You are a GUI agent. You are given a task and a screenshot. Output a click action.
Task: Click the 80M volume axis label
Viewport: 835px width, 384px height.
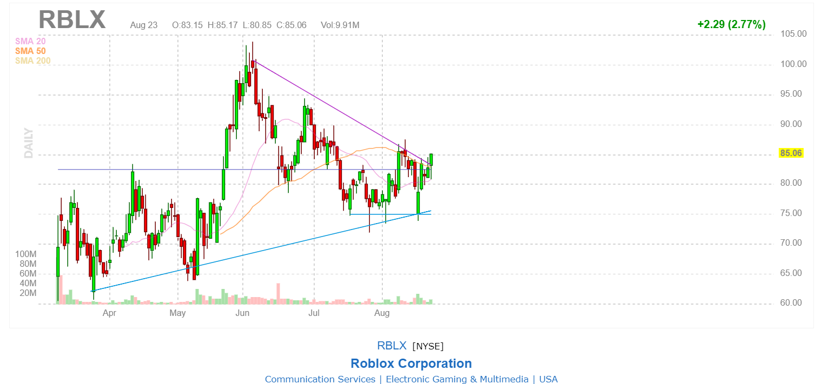(x=28, y=264)
